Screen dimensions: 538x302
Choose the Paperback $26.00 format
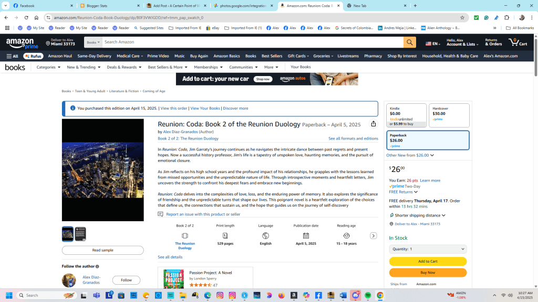pyautogui.click(x=427, y=140)
